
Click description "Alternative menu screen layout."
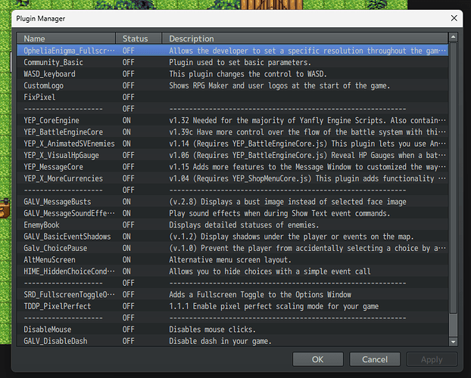pyautogui.click(x=230, y=260)
